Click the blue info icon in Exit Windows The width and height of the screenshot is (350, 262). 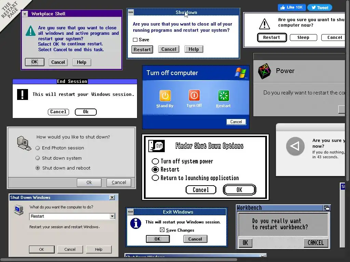click(x=136, y=223)
